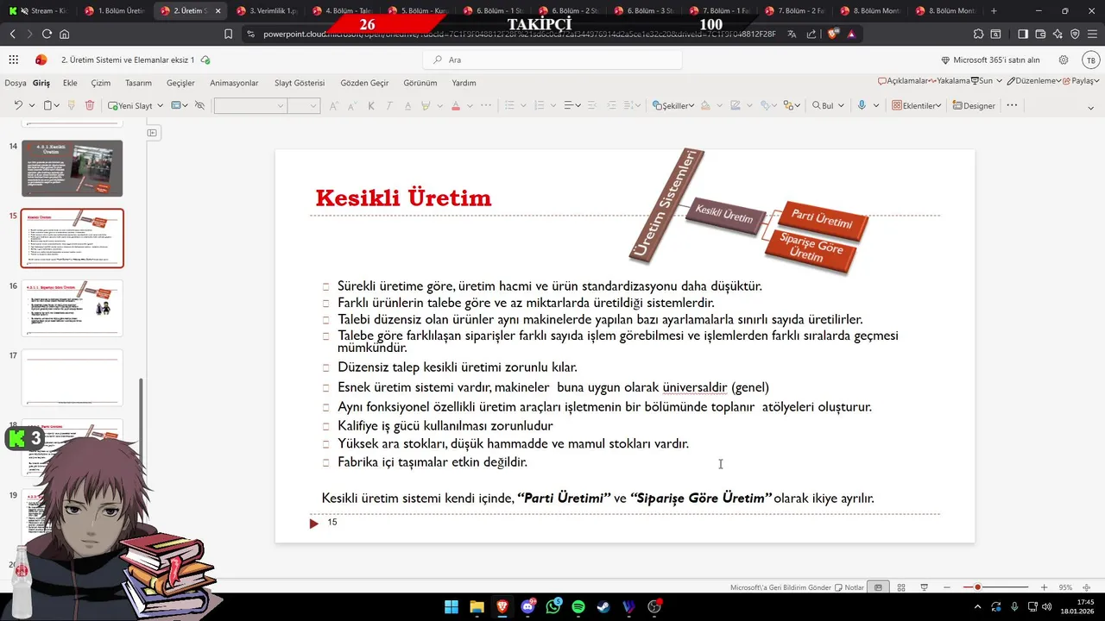1105x621 pixels.
Task: Click the Dictate microphone icon
Action: click(862, 105)
